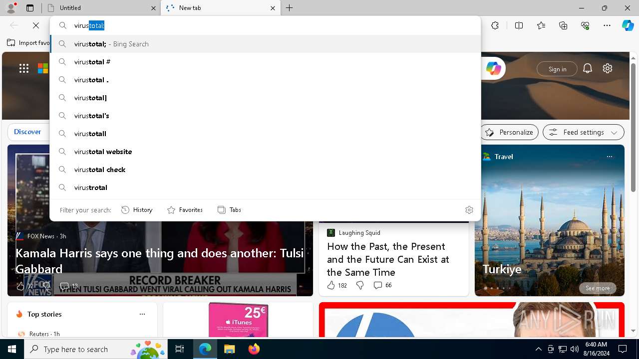Open notifications bell icon
The image size is (639, 359).
(x=588, y=68)
